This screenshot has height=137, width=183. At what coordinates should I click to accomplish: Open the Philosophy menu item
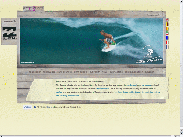point(35,72)
